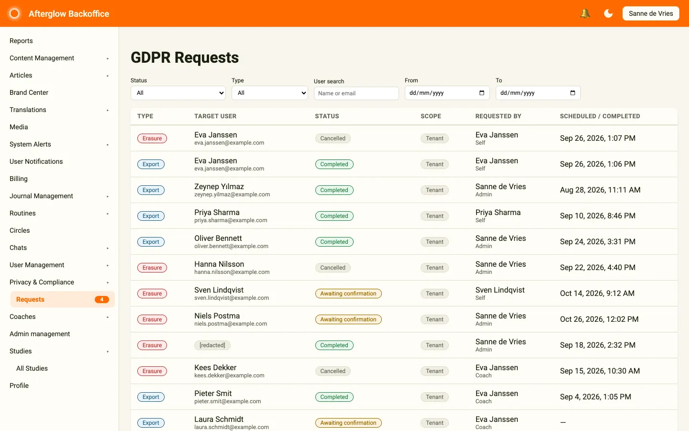
Task: Collapse Privacy & Compliance section
Action: point(59,282)
